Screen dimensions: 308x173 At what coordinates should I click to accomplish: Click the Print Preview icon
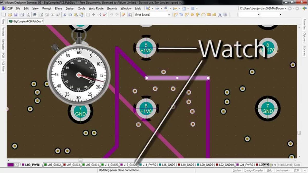28,15
